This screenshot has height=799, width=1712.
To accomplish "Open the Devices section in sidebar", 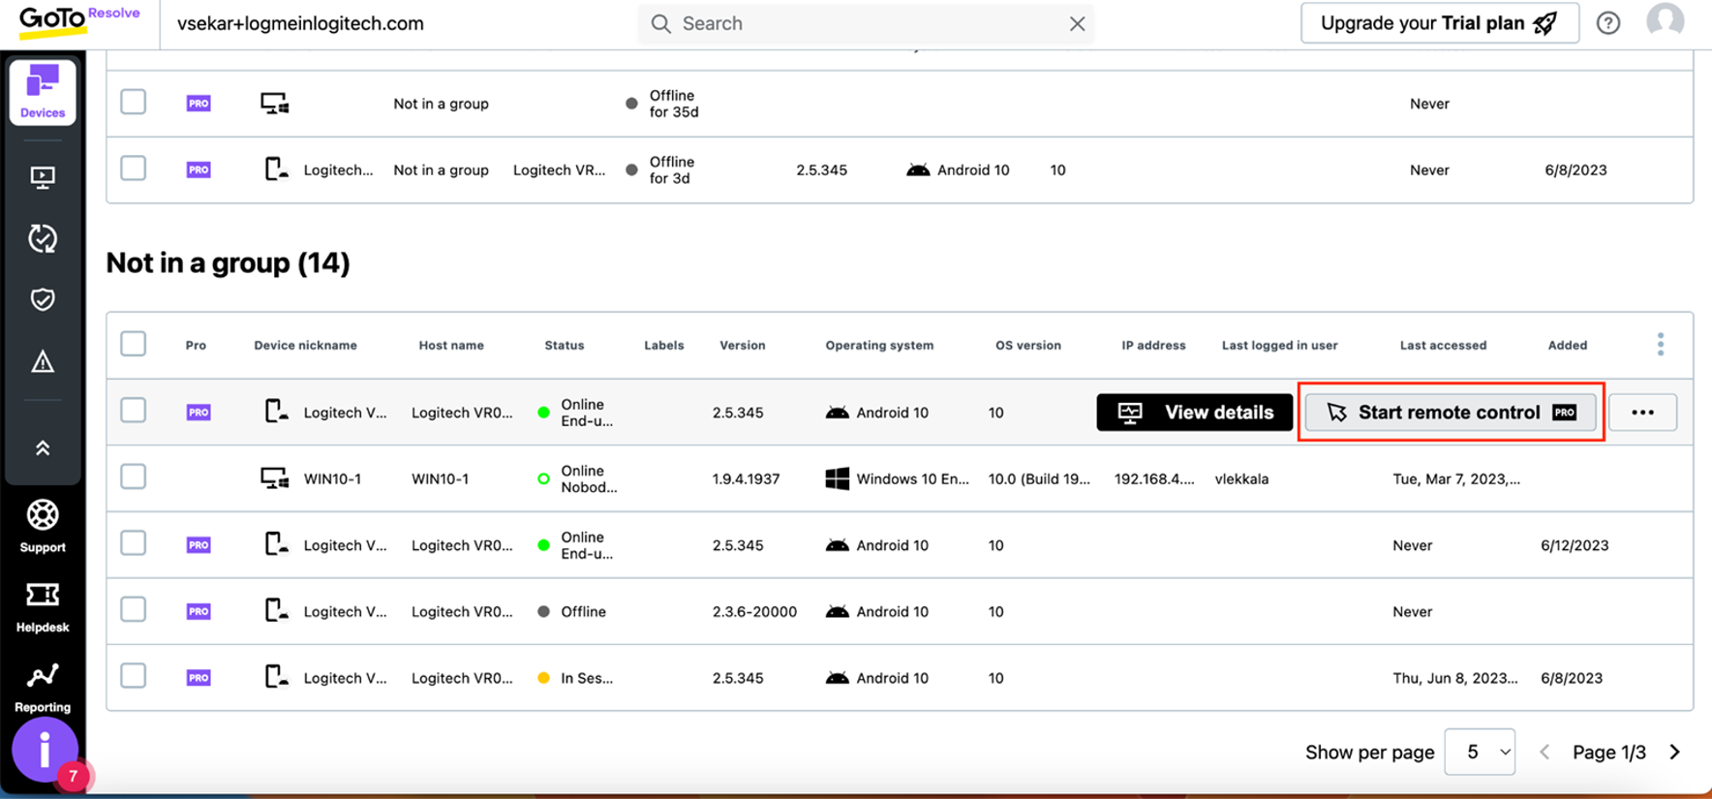I will tap(43, 92).
